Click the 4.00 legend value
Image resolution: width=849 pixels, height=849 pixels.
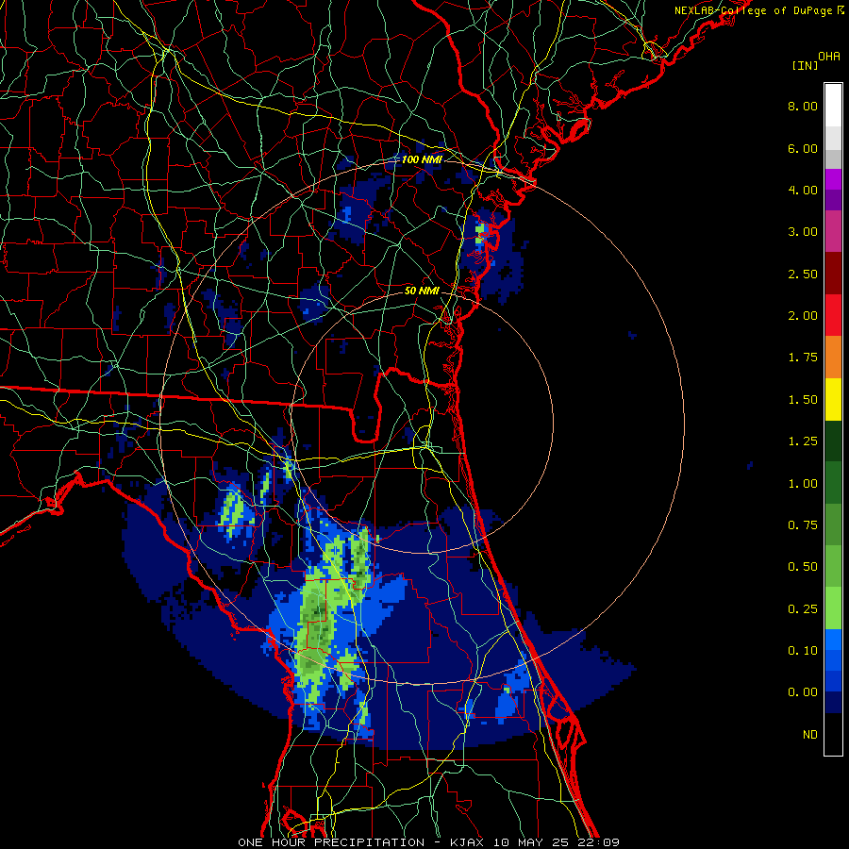[x=803, y=190]
